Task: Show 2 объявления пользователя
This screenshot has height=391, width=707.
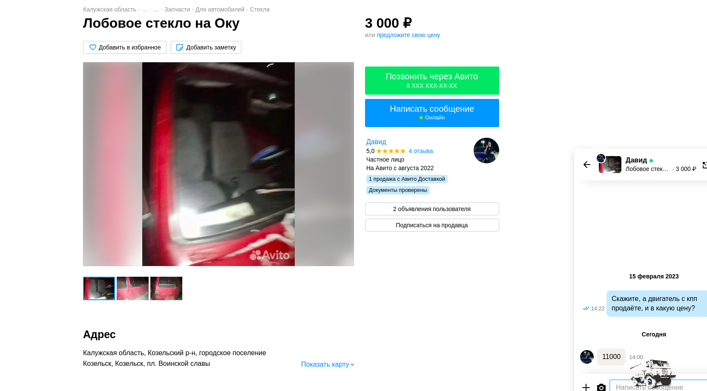Action: click(432, 209)
